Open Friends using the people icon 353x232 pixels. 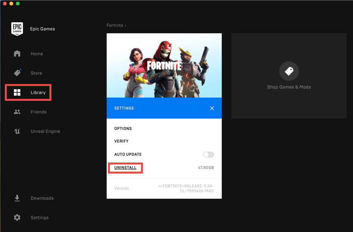17,112
